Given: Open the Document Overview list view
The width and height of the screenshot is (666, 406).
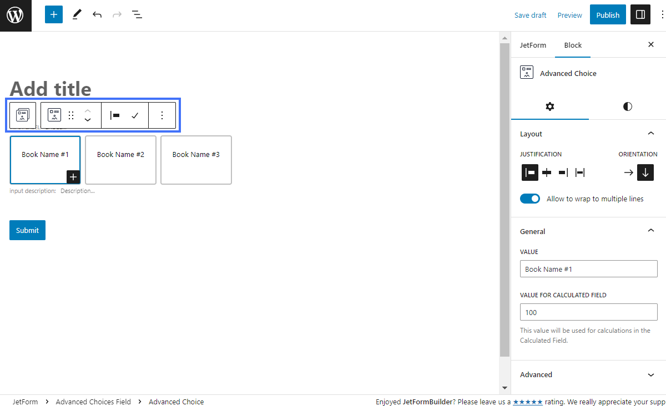Looking at the screenshot, I should 137,15.
